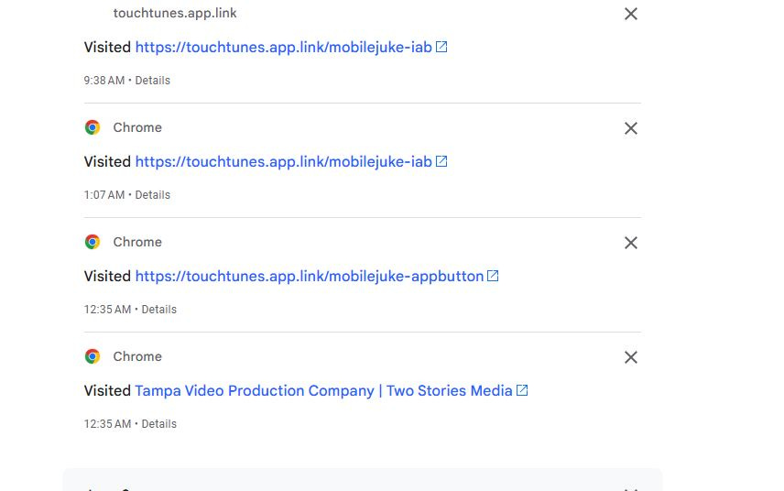784x491 pixels.
Task: View Details for the Tampa Video Production visit
Action: tap(159, 424)
